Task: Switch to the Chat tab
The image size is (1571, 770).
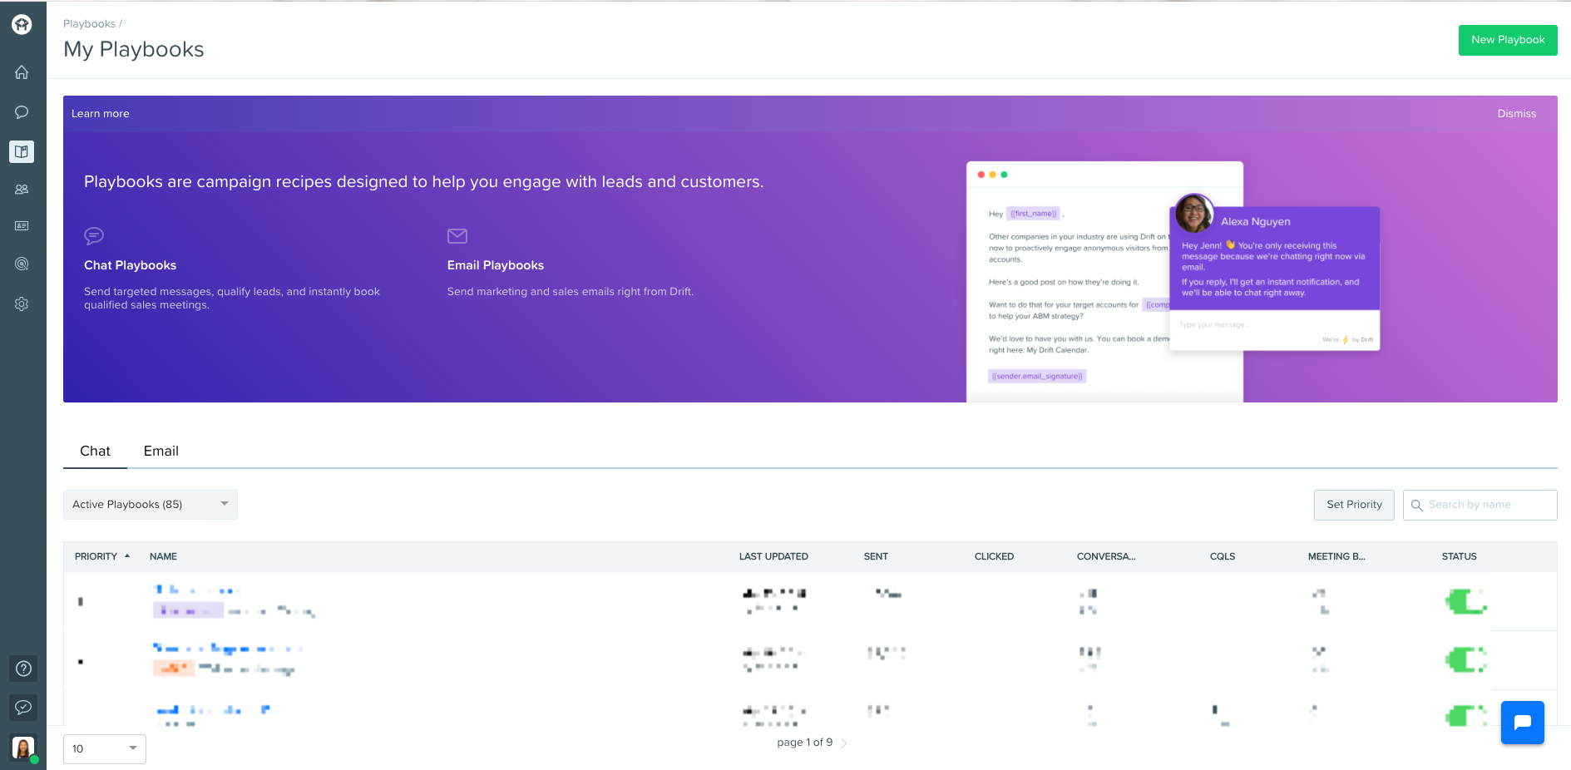Action: pos(95,451)
